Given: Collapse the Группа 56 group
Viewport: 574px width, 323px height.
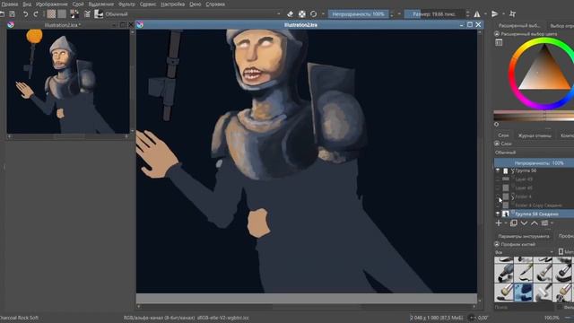Looking at the screenshot, I should coord(512,170).
